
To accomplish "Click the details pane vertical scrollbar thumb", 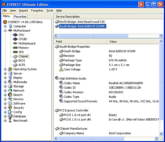I will pyautogui.click(x=161, y=82).
